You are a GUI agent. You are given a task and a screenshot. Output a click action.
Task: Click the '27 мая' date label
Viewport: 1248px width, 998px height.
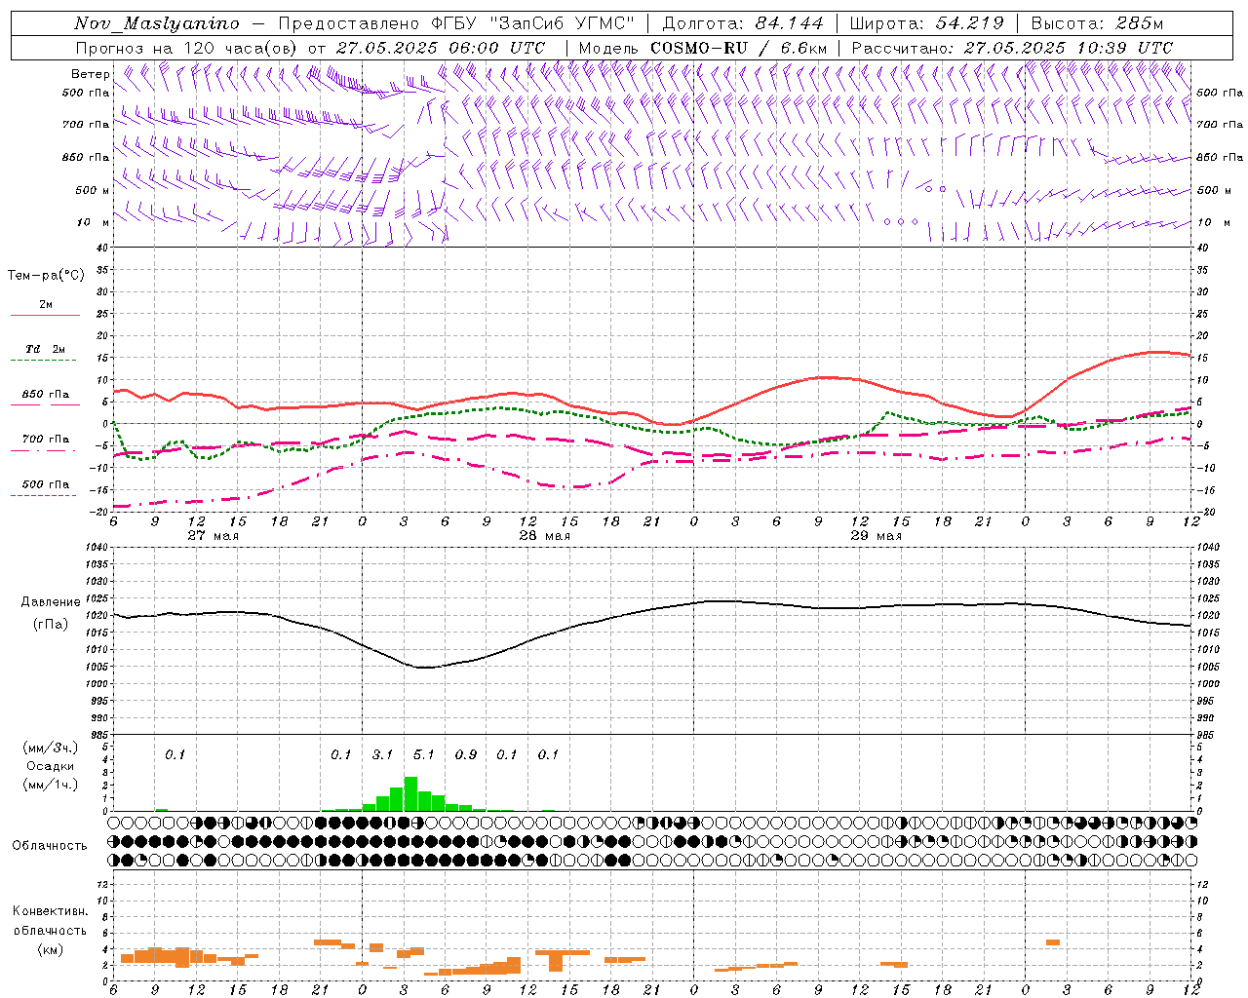[213, 536]
